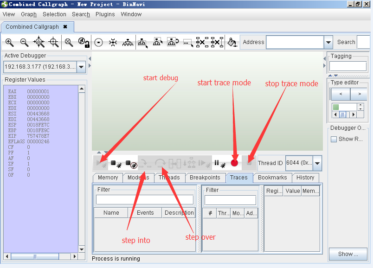Click the green color swatch in Type editor
The width and height of the screenshot is (373, 268).
coord(336,107)
